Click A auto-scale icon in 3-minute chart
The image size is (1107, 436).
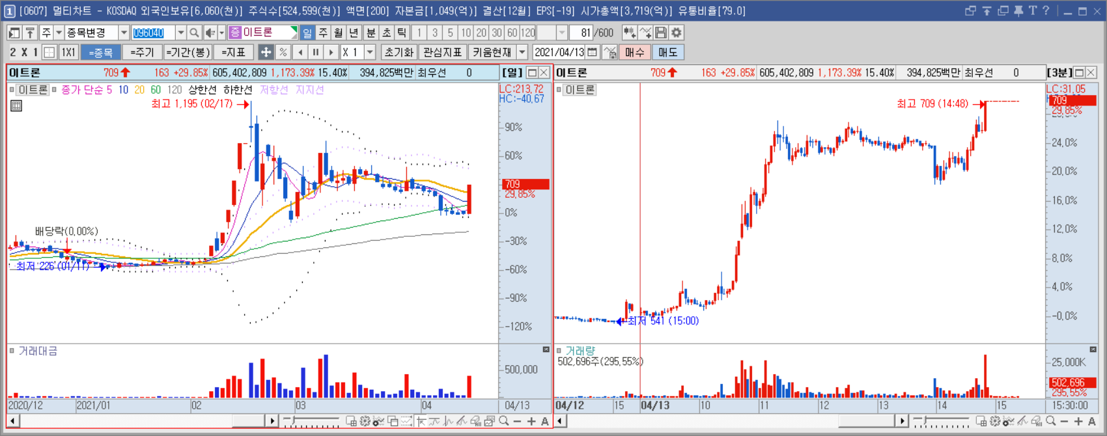click(1092, 422)
